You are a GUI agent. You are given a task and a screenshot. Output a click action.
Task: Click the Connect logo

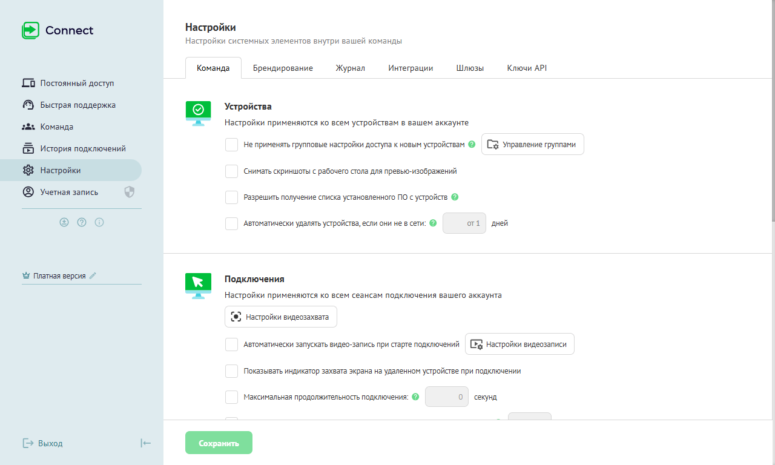coord(58,30)
